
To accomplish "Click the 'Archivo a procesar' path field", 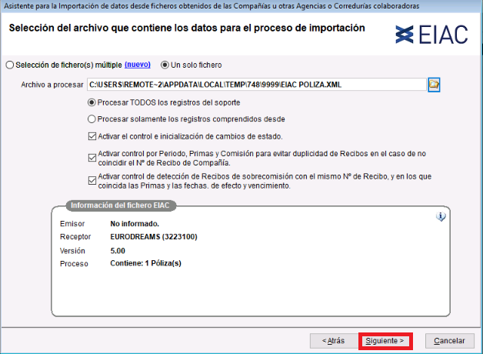I will pyautogui.click(x=257, y=85).
